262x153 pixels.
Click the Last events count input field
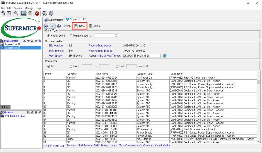click(x=131, y=66)
